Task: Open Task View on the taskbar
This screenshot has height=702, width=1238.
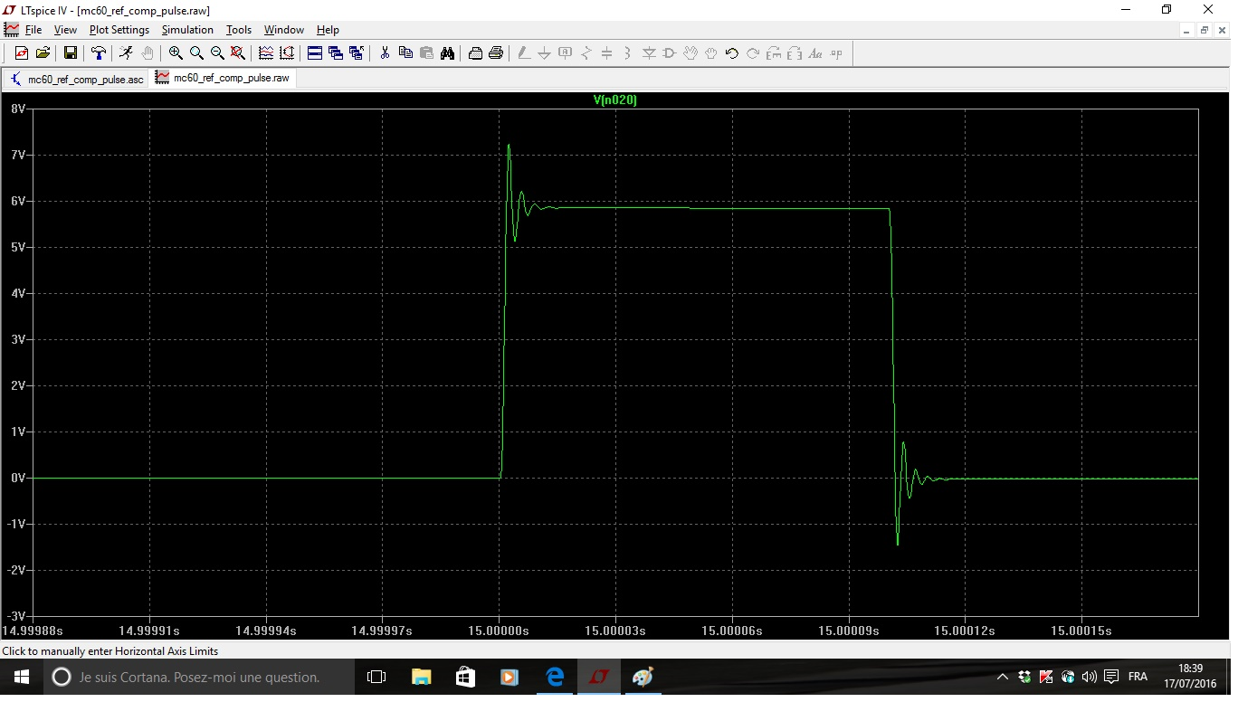Action: pyautogui.click(x=376, y=677)
